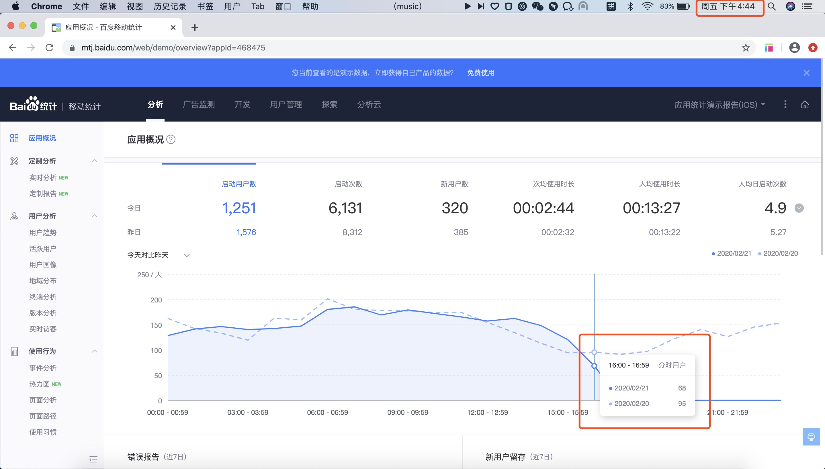Open 实时分析 in the sidebar

43,177
